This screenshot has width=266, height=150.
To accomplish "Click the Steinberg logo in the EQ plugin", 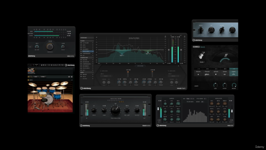I will [x=197, y=40].
